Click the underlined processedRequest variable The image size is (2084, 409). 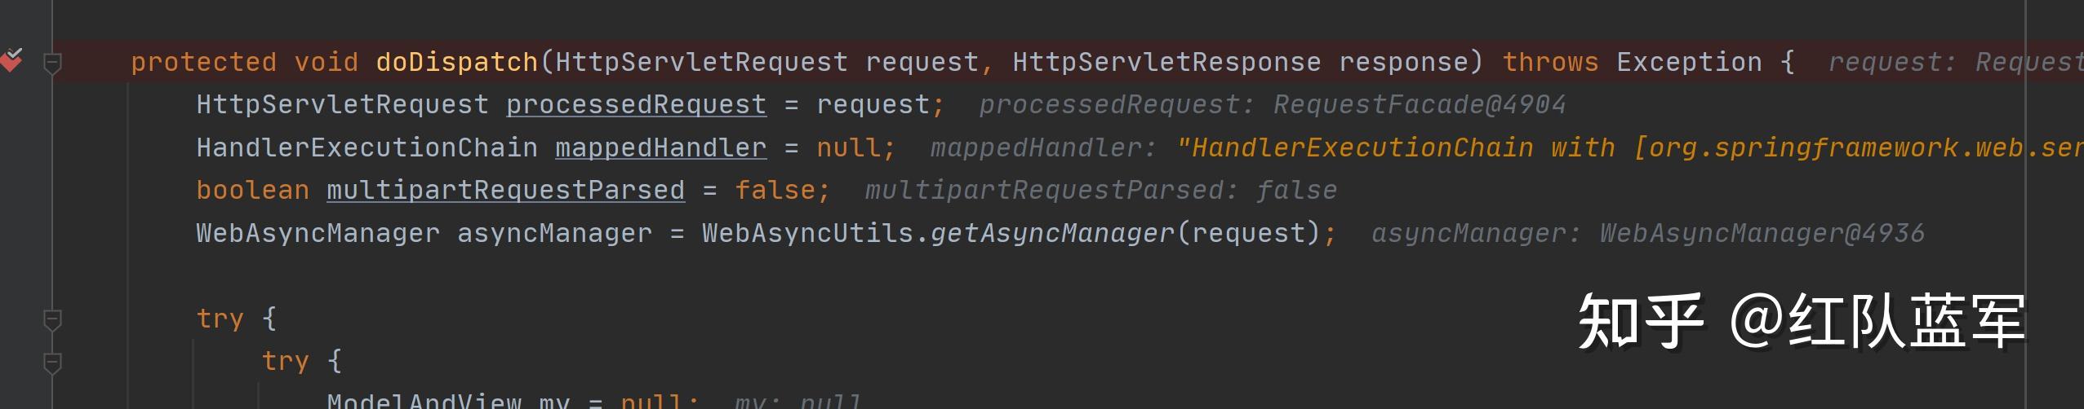point(636,104)
